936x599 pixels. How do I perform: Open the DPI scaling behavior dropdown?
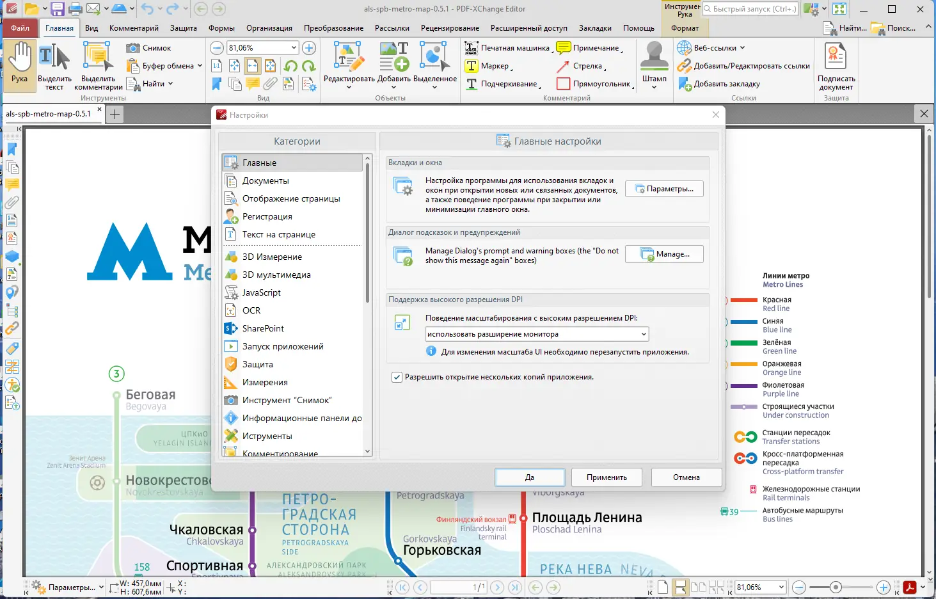(537, 334)
